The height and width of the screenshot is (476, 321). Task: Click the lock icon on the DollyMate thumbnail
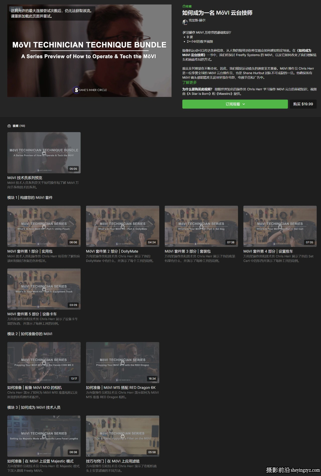click(x=123, y=226)
